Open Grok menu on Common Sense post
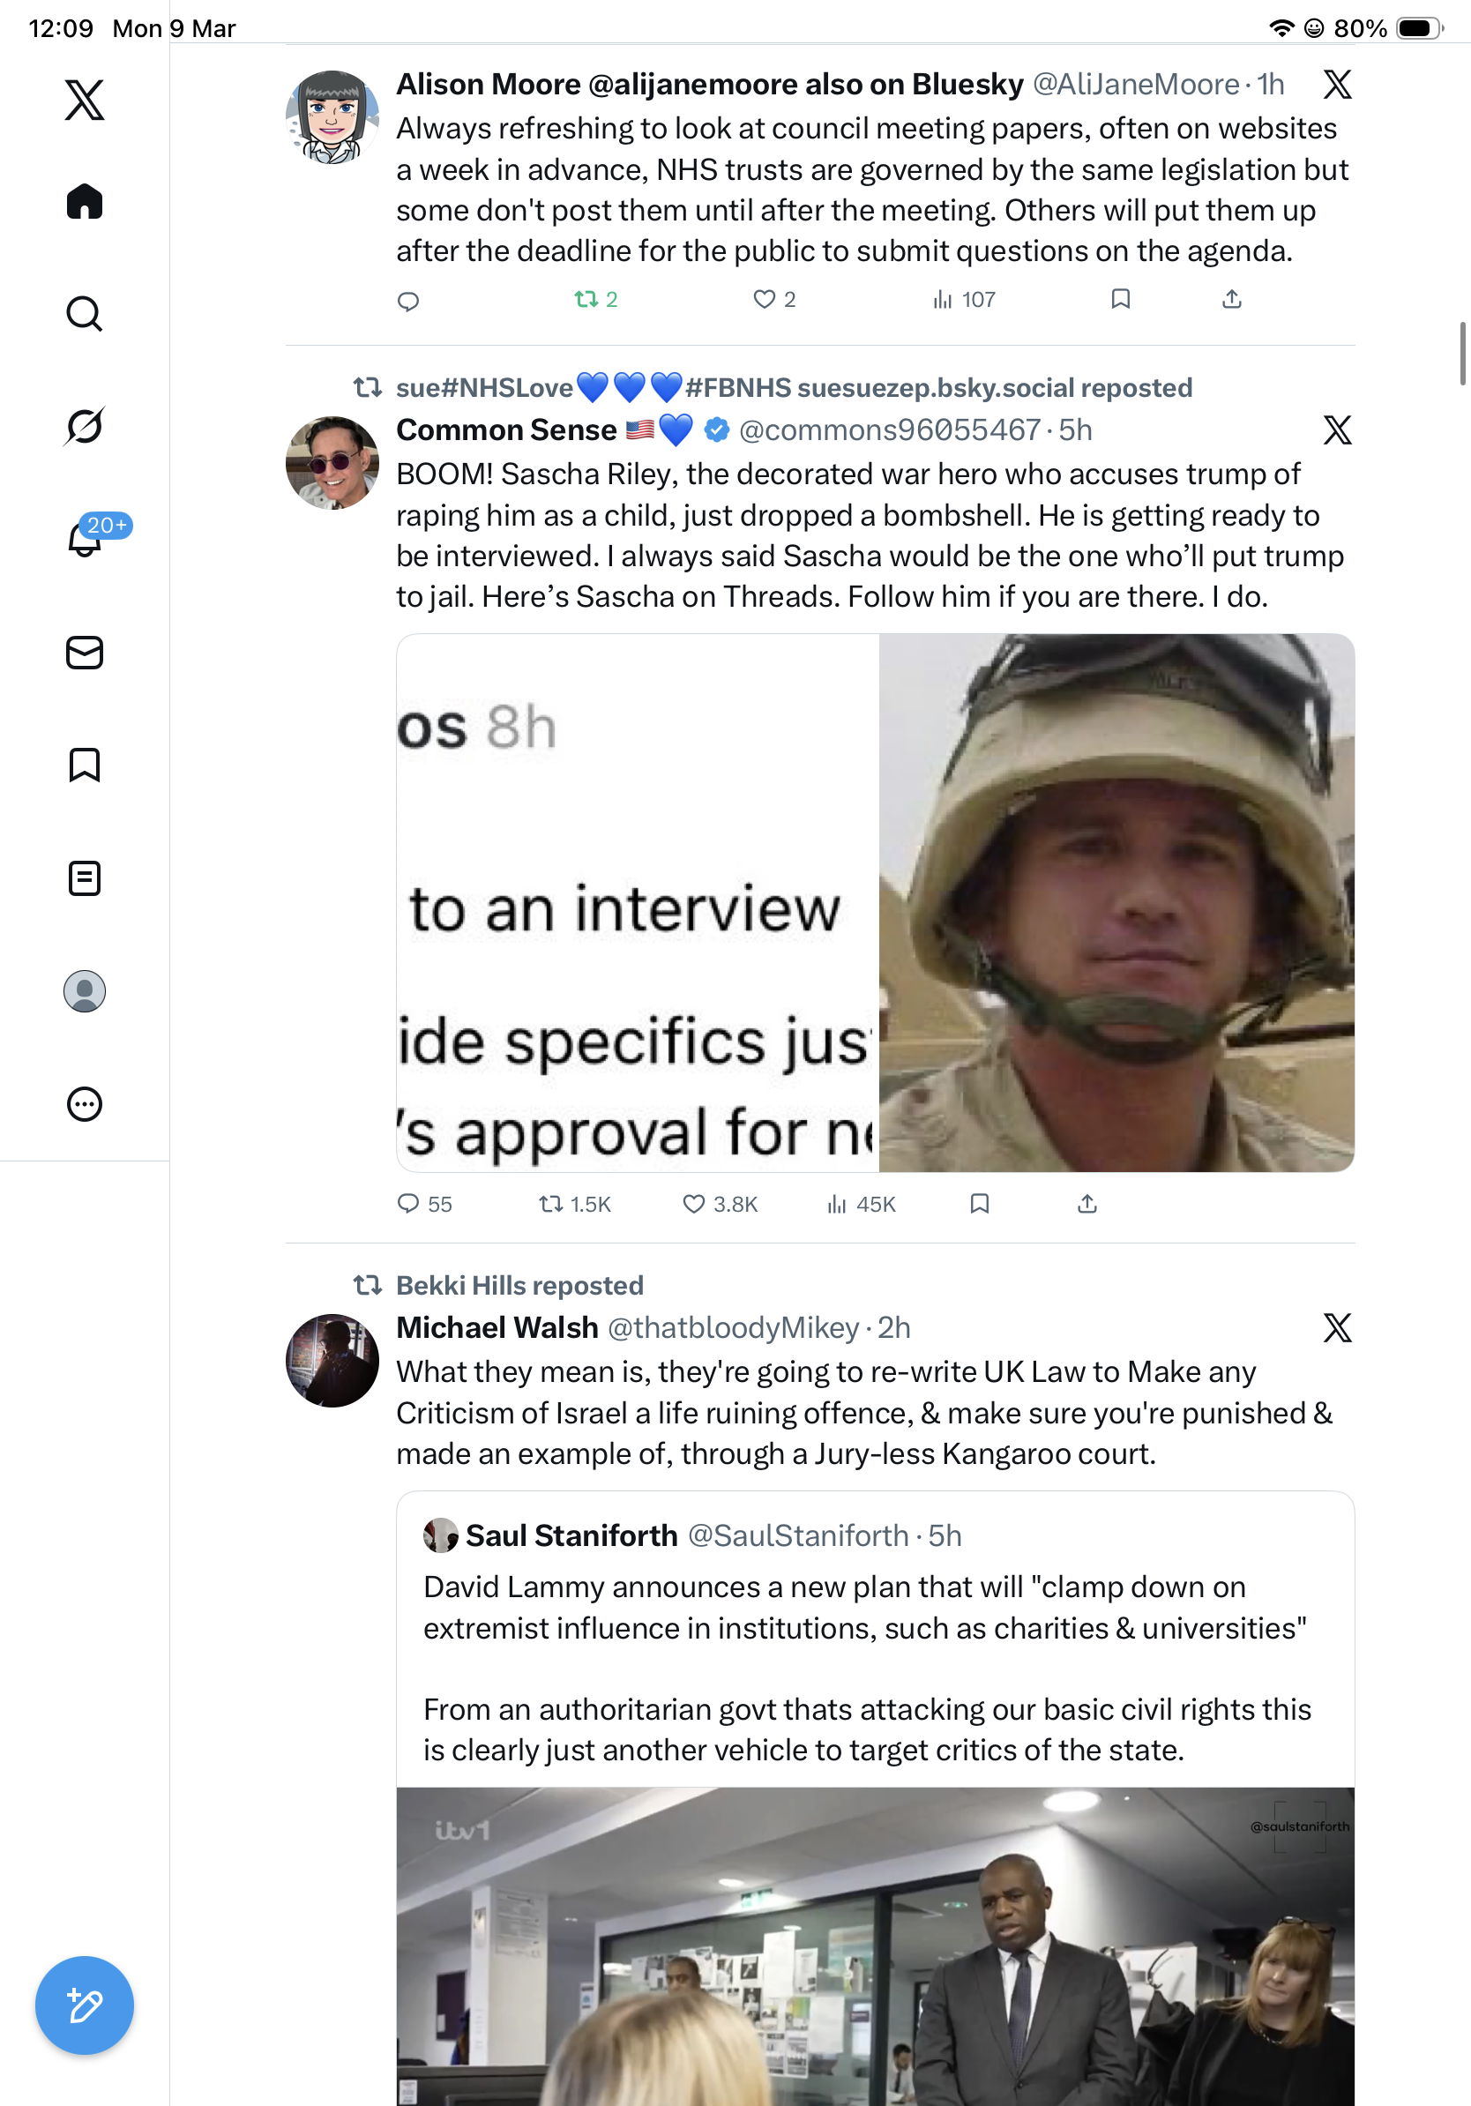Image resolution: width=1471 pixels, height=2106 pixels. (x=1337, y=429)
